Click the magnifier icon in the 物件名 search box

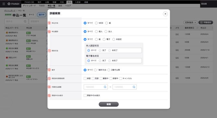[25, 21]
